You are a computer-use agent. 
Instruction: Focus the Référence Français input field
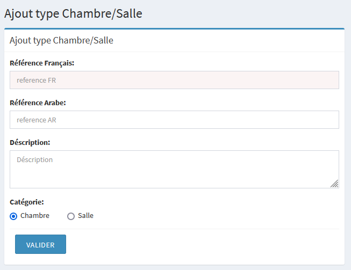[x=174, y=81]
